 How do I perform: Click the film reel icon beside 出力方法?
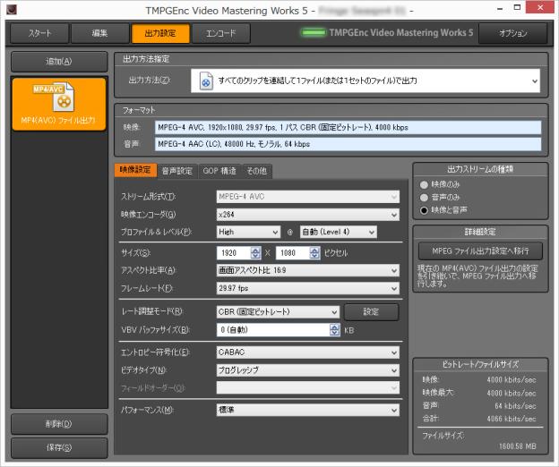[205, 81]
